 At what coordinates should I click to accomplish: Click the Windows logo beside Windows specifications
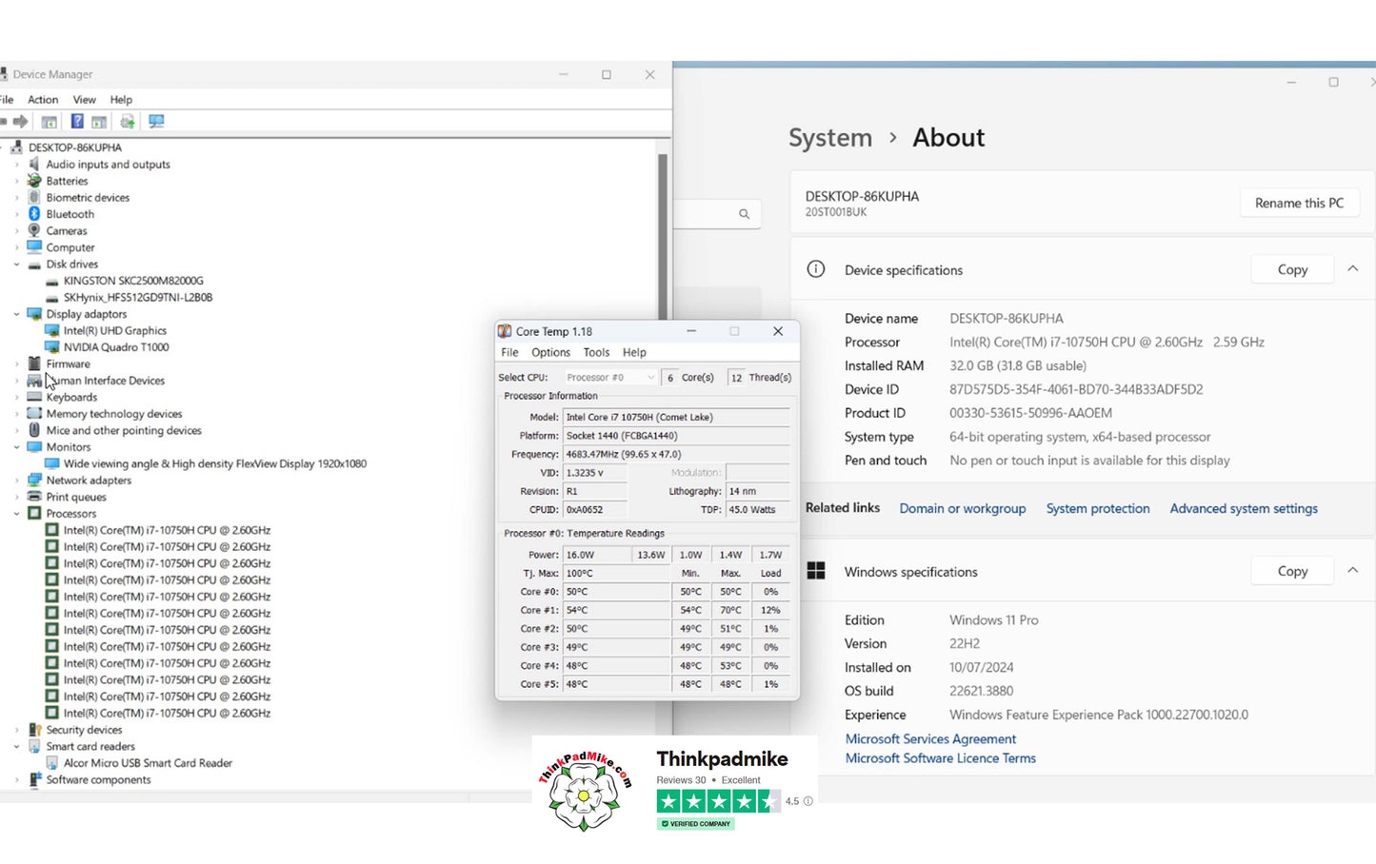click(816, 571)
